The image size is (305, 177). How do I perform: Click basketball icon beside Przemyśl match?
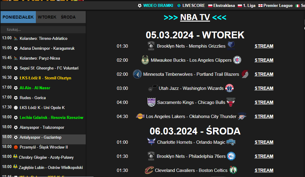[16, 147]
